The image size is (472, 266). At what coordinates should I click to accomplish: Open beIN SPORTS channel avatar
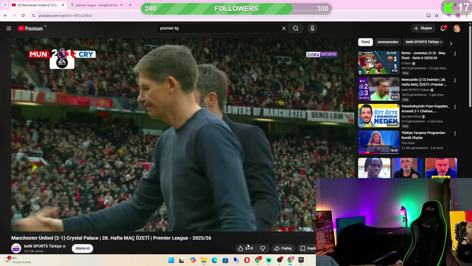click(x=16, y=248)
